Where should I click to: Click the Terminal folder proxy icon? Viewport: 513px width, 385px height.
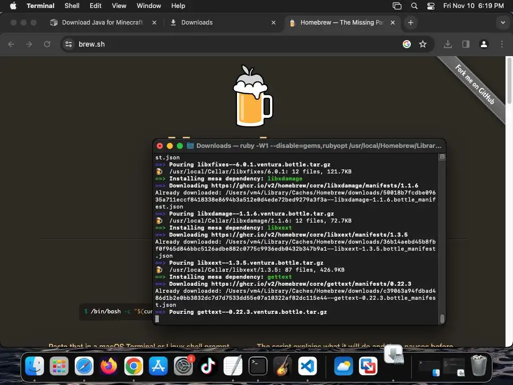click(x=190, y=146)
